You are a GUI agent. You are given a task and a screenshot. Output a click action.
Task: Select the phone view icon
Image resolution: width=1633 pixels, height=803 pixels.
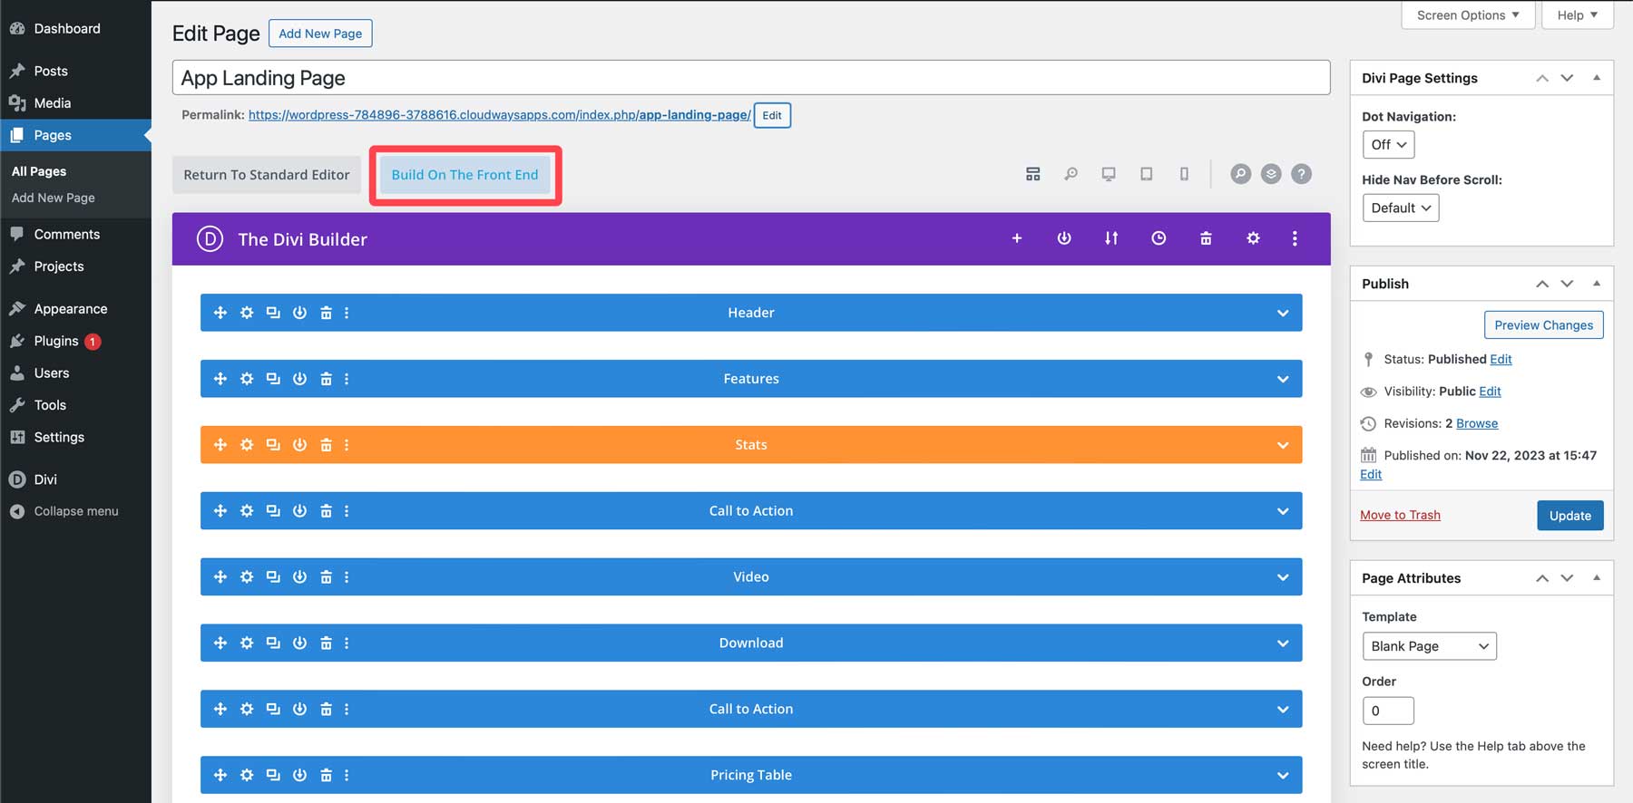click(1184, 174)
